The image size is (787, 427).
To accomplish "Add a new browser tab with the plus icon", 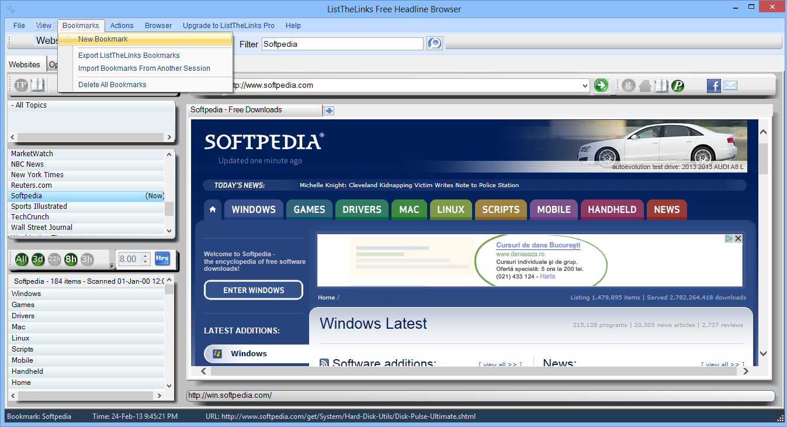I will 329,111.
